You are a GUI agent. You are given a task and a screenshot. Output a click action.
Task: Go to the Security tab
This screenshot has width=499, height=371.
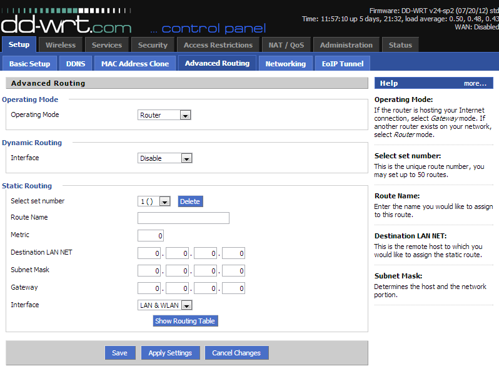[x=153, y=45]
